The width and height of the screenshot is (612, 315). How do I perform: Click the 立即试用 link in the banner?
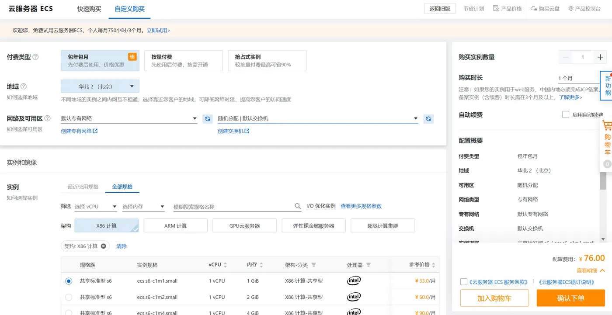click(158, 31)
